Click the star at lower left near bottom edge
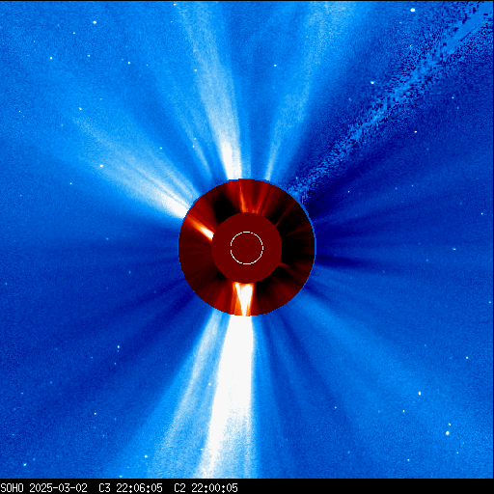 point(25,464)
